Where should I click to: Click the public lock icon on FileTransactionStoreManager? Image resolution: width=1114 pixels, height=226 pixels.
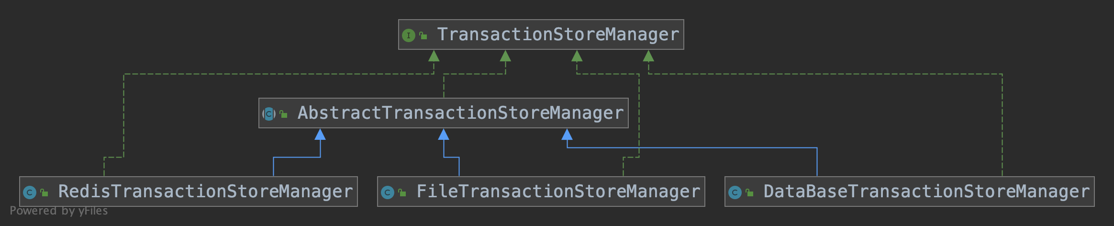[402, 192]
